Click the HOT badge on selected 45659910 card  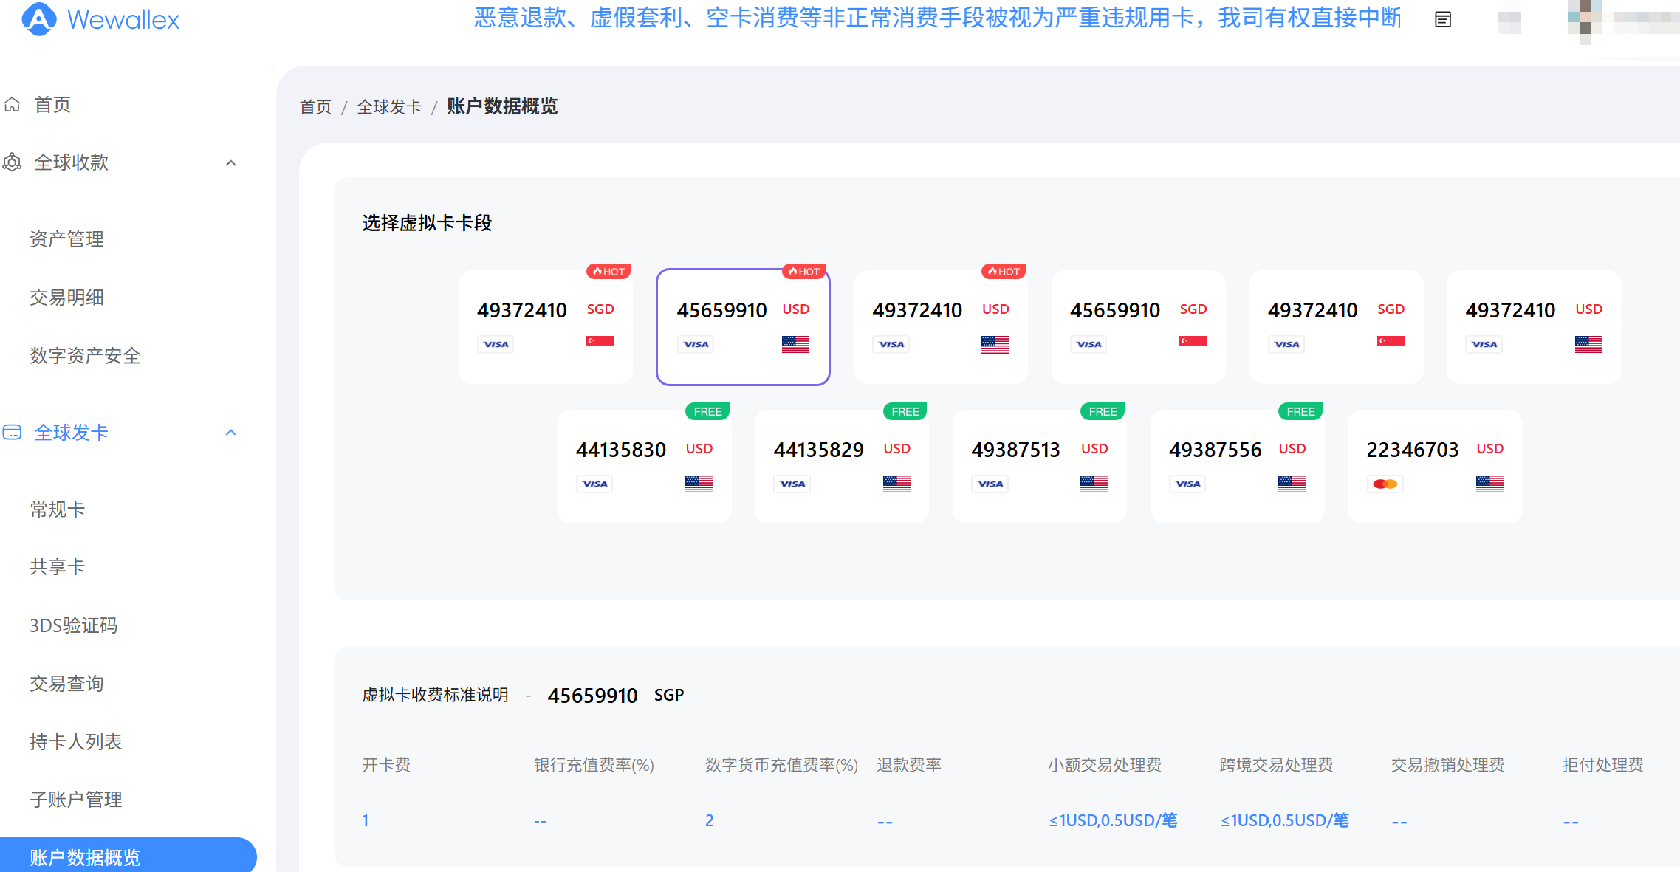click(x=803, y=272)
